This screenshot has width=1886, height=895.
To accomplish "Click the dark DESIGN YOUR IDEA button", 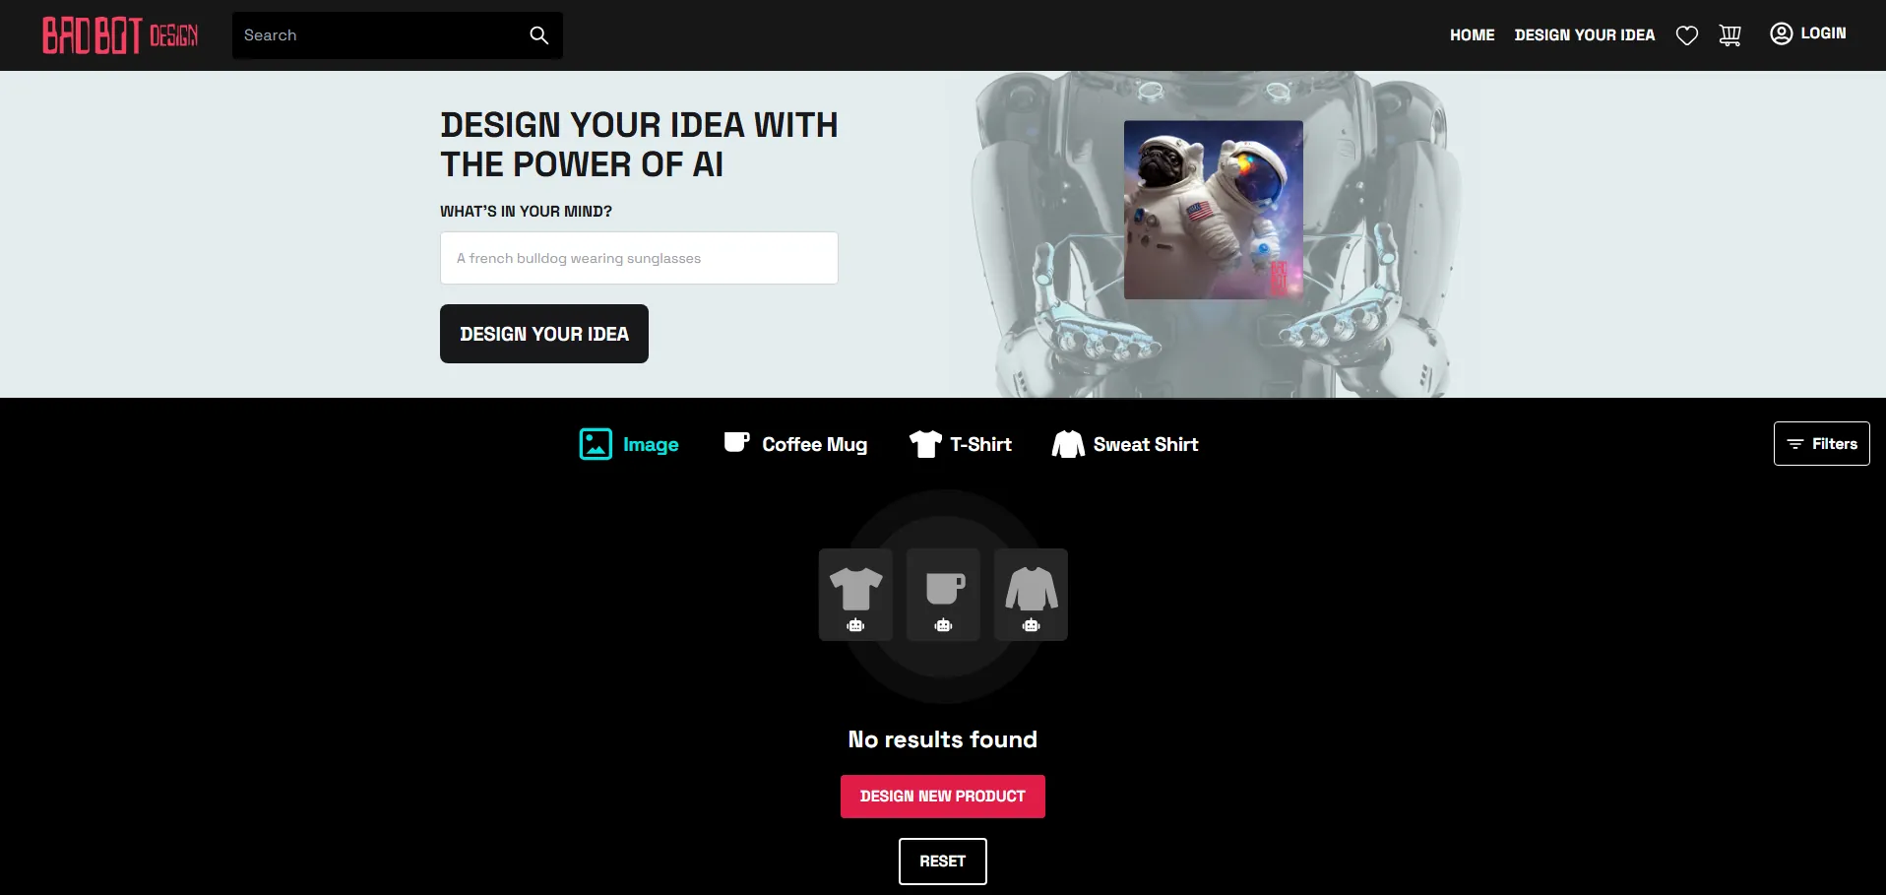I will tap(544, 334).
